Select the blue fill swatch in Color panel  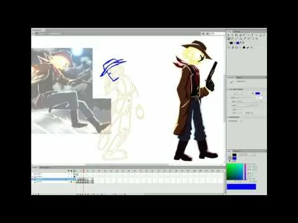click(234, 158)
